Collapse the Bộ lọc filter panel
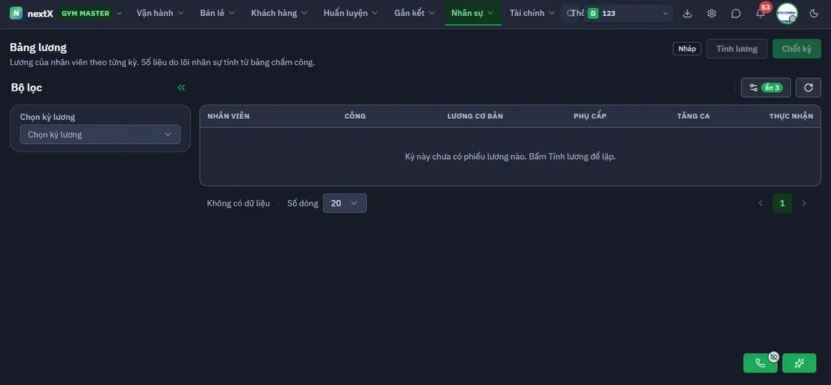This screenshot has height=385, width=831. pos(181,88)
